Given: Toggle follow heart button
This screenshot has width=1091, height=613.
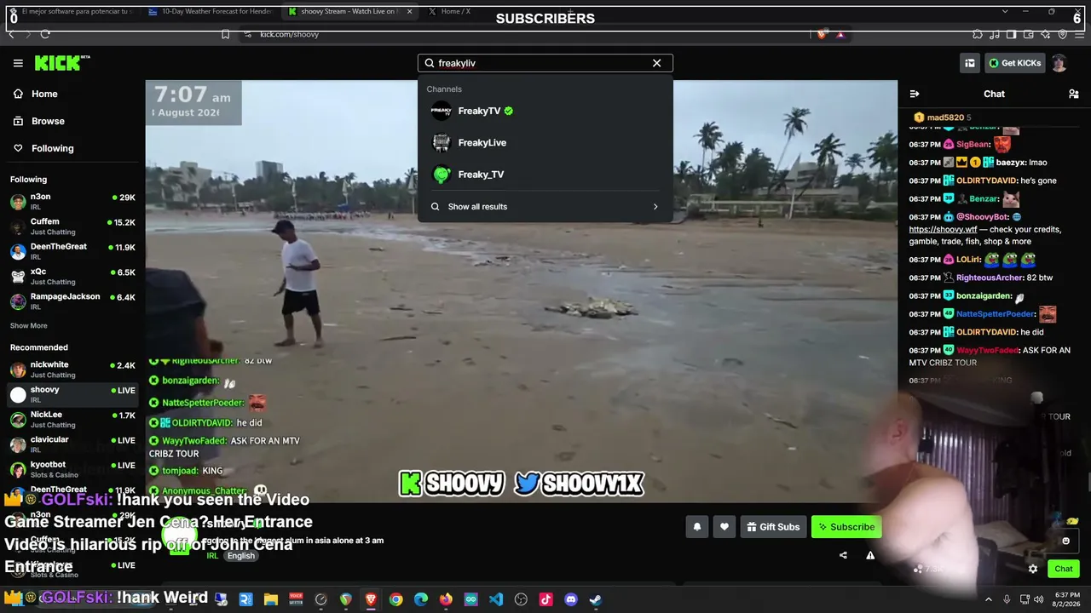Looking at the screenshot, I should [x=724, y=527].
